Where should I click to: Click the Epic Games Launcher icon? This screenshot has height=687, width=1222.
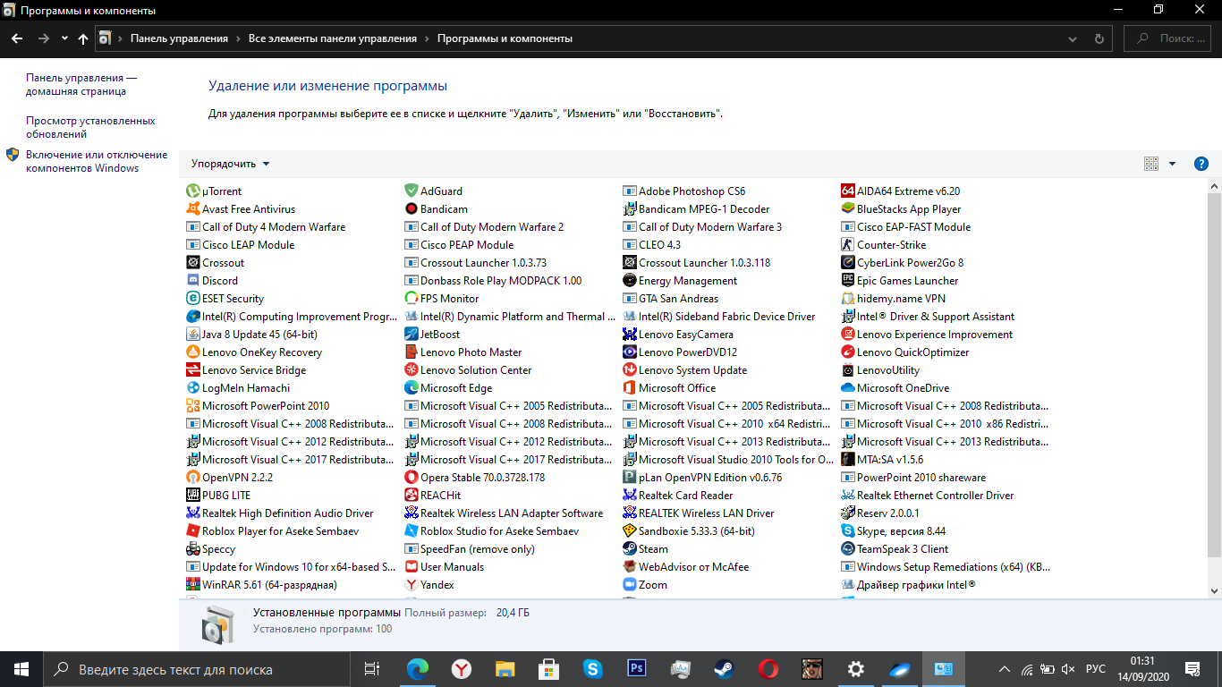coord(848,280)
